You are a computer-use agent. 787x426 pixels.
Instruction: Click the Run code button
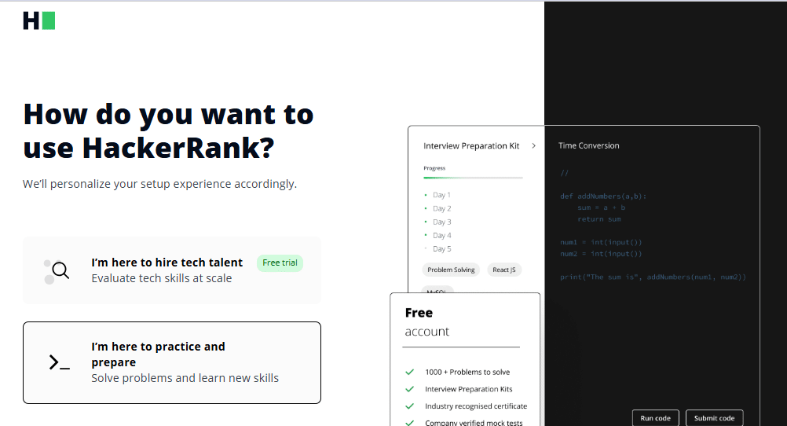click(655, 418)
